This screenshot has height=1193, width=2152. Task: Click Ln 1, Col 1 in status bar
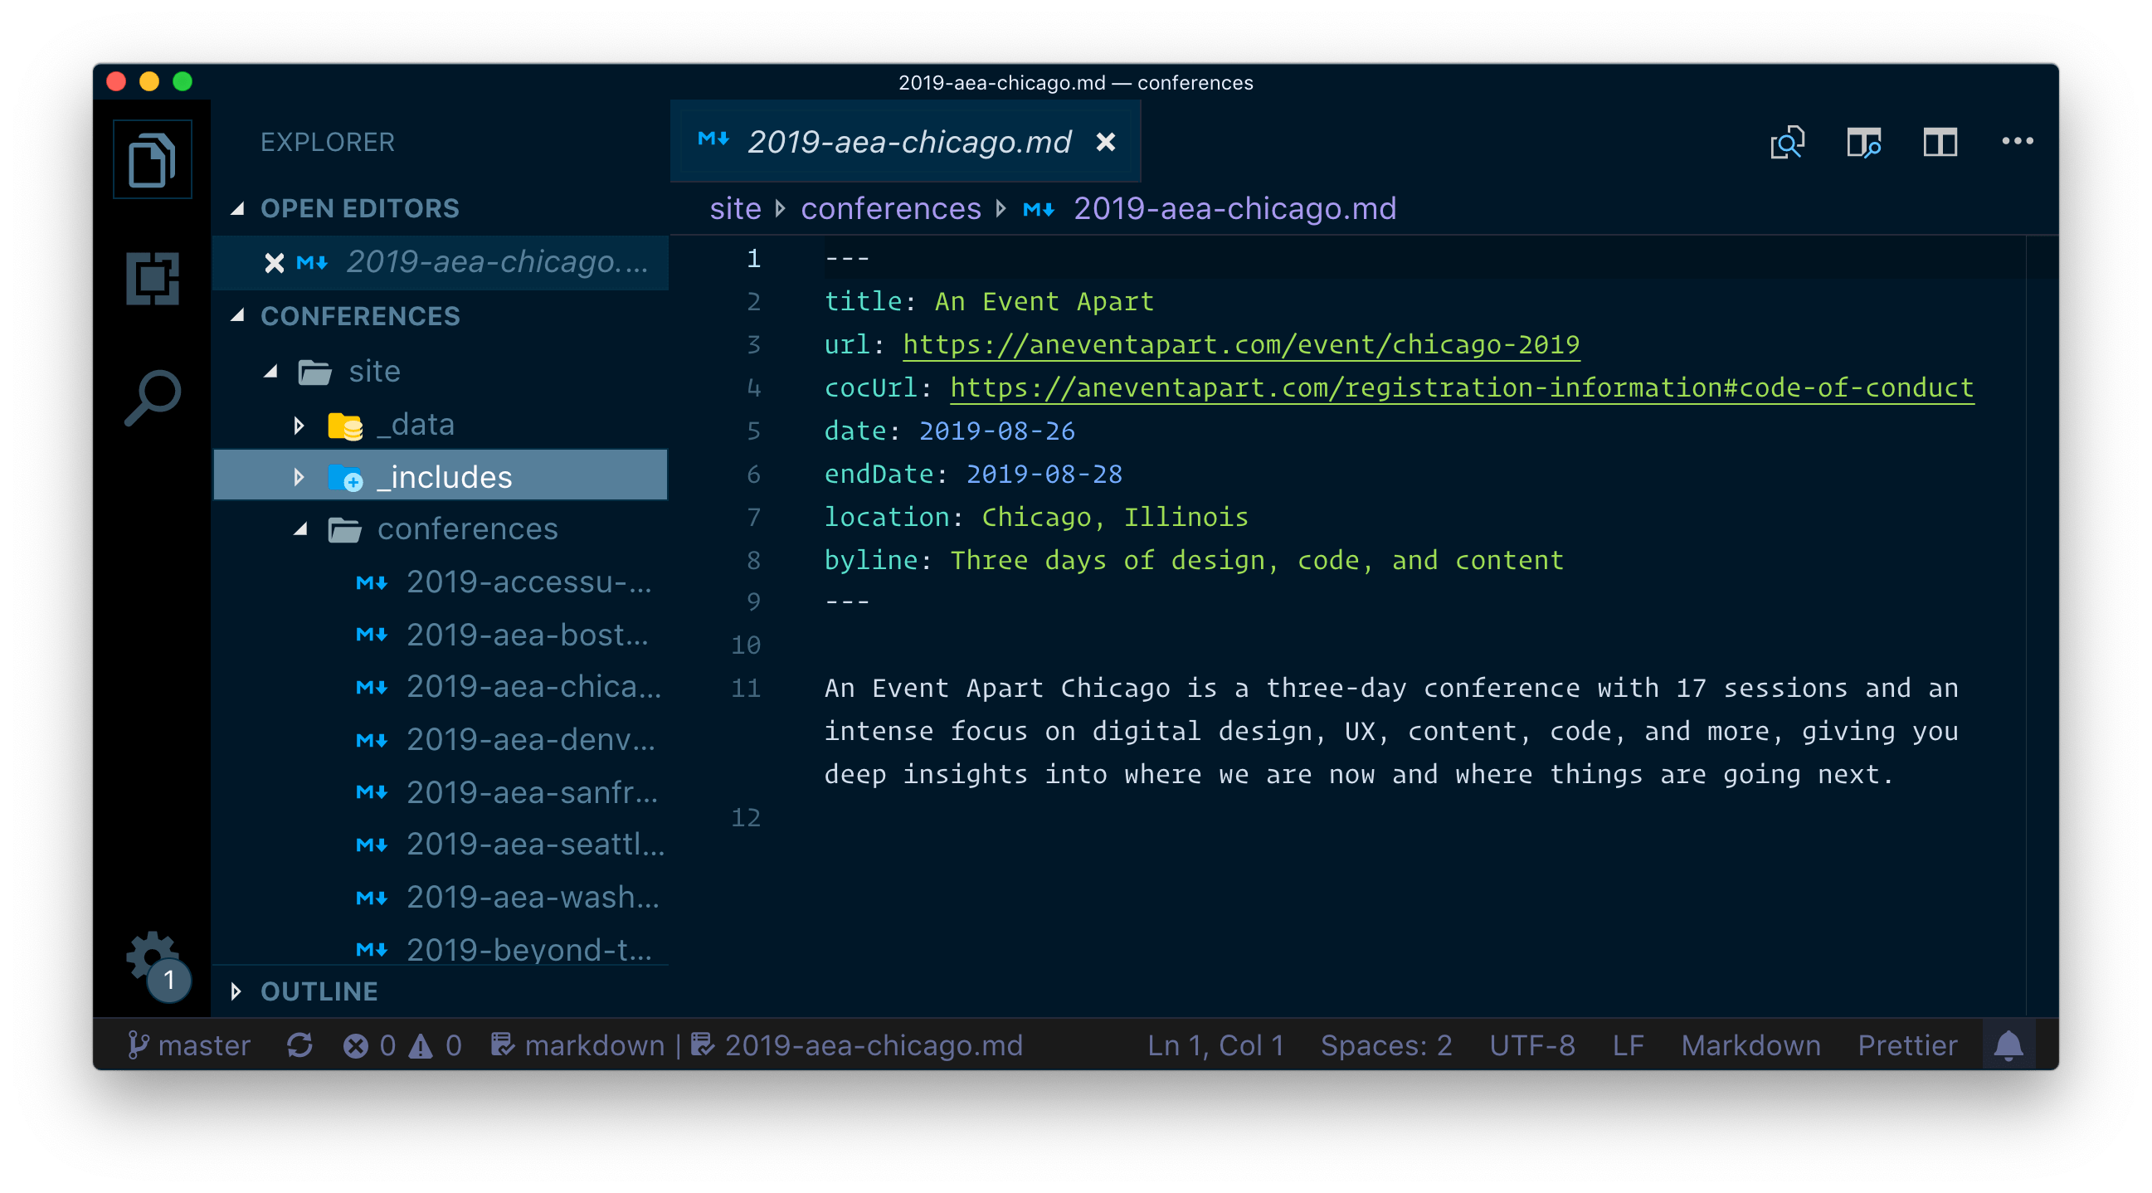tap(1215, 1045)
